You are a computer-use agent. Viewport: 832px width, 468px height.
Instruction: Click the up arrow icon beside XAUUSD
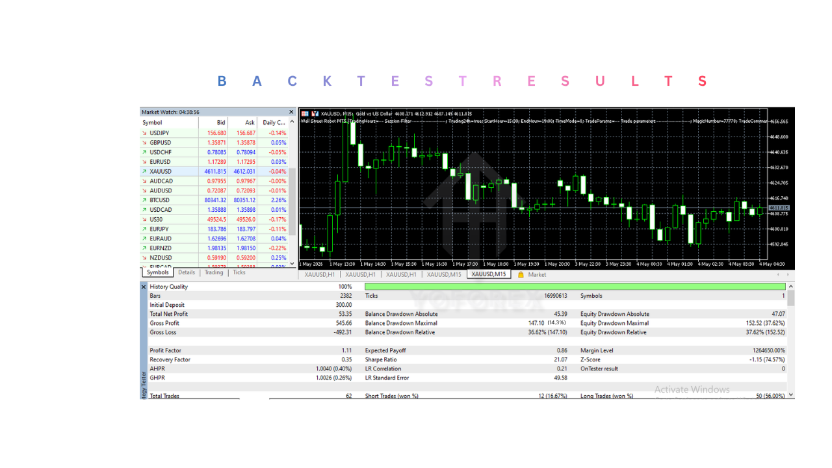click(x=145, y=172)
